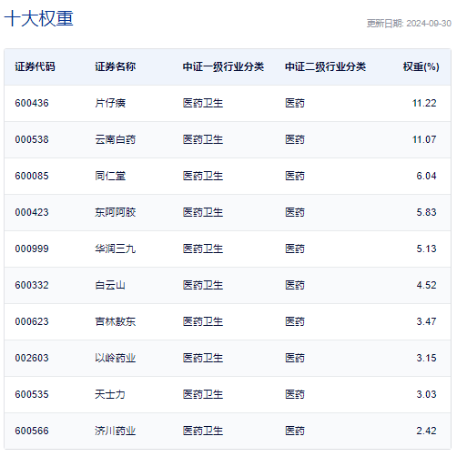The height and width of the screenshot is (467, 467).
Task: Click weight value 5.13
Action: pos(426,249)
